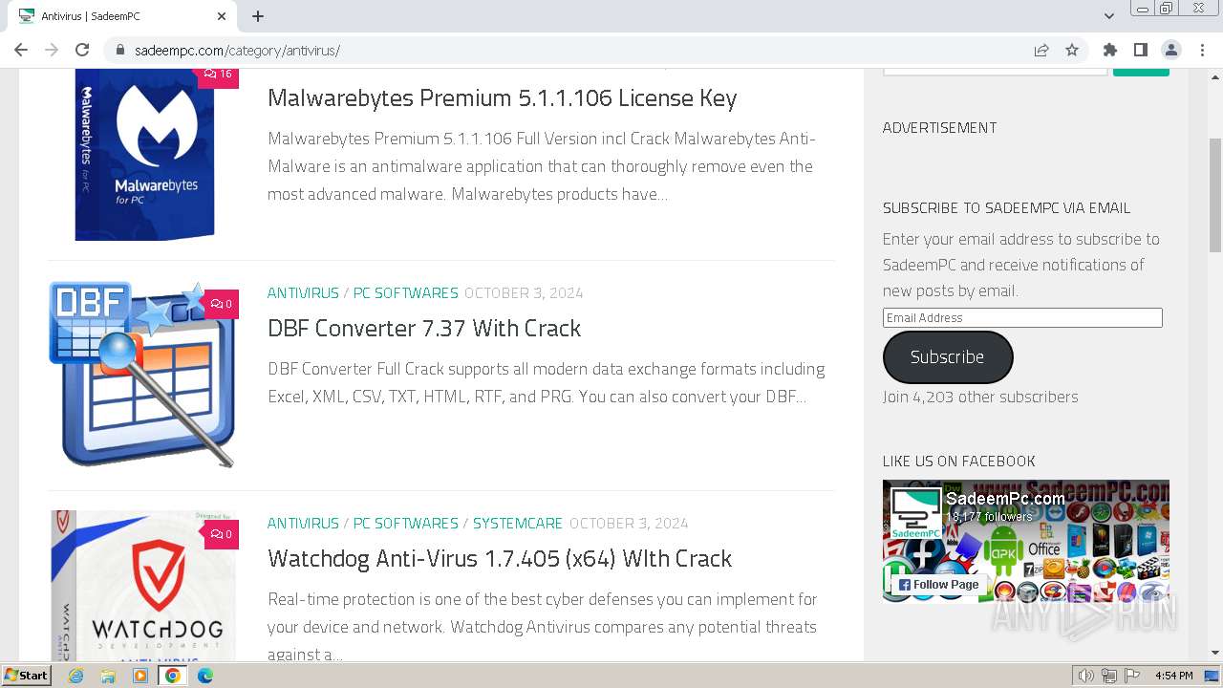Click the browser back arrow
Screen dimensions: 1223x688
(21, 51)
